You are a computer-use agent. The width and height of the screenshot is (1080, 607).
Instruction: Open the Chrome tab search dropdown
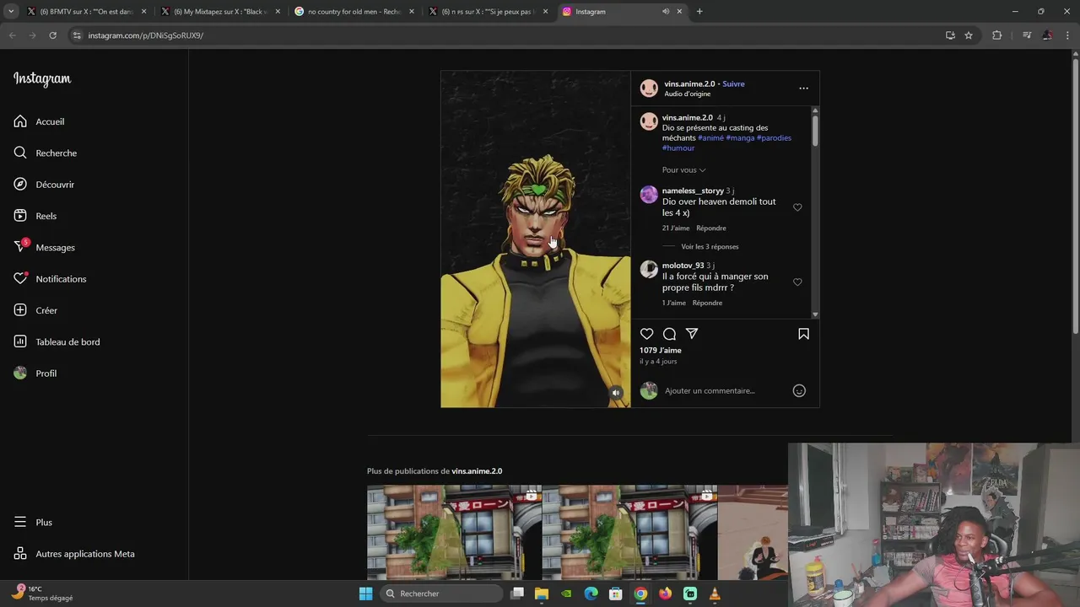11,12
